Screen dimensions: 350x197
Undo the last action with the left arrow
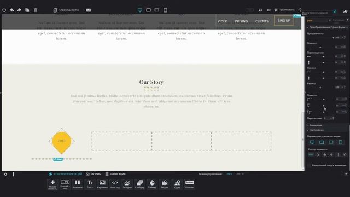(x=12, y=10)
